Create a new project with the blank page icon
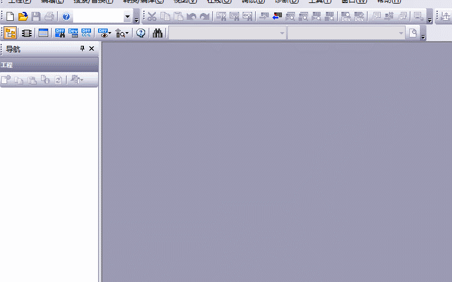 [x=10, y=17]
